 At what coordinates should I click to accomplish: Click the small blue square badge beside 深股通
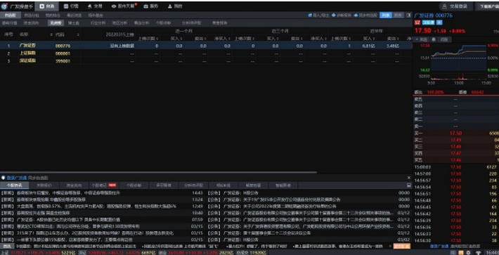click(x=439, y=22)
